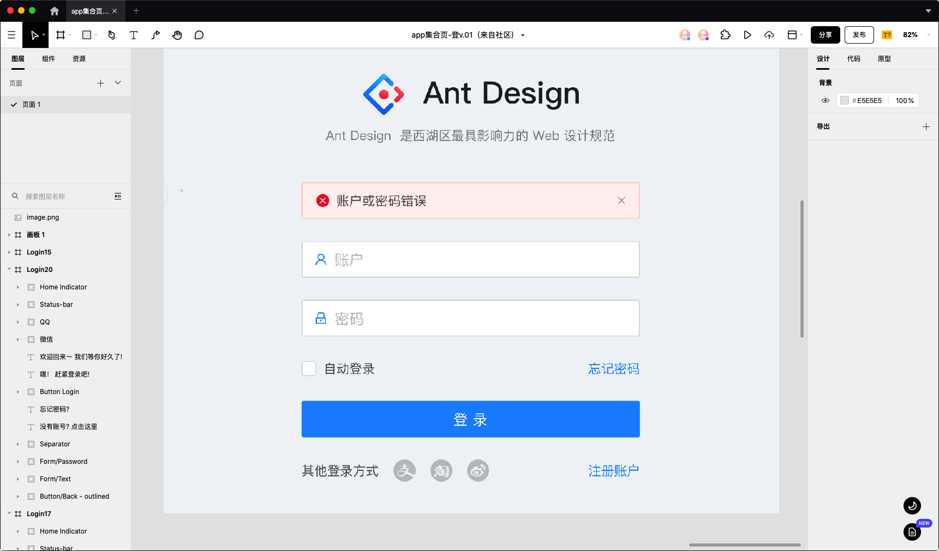Screen dimensions: 939x551
Task: Select the Separator layer
Action: point(65,444)
